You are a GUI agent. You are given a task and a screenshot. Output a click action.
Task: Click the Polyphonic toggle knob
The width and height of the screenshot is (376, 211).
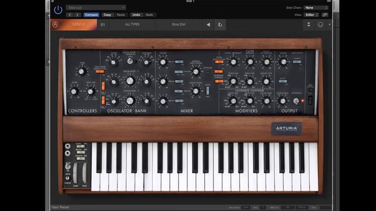(296, 101)
